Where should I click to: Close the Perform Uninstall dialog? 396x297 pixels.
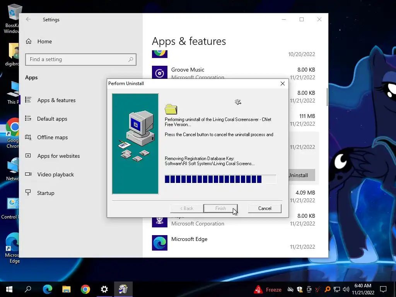click(x=283, y=84)
